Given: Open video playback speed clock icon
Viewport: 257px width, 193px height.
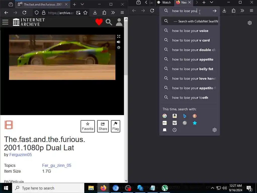Looking at the screenshot, I should click(x=119, y=47).
